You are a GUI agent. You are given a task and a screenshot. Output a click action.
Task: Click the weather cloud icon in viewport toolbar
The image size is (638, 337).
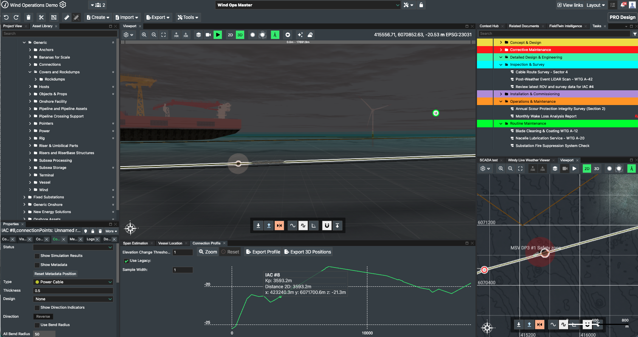tap(310, 35)
